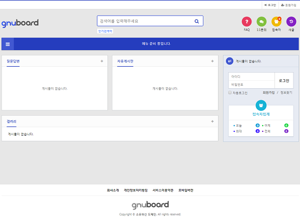The image size is (300, 218).
Task: Open 1:1 inquiry green chat icon
Action: coord(261,22)
